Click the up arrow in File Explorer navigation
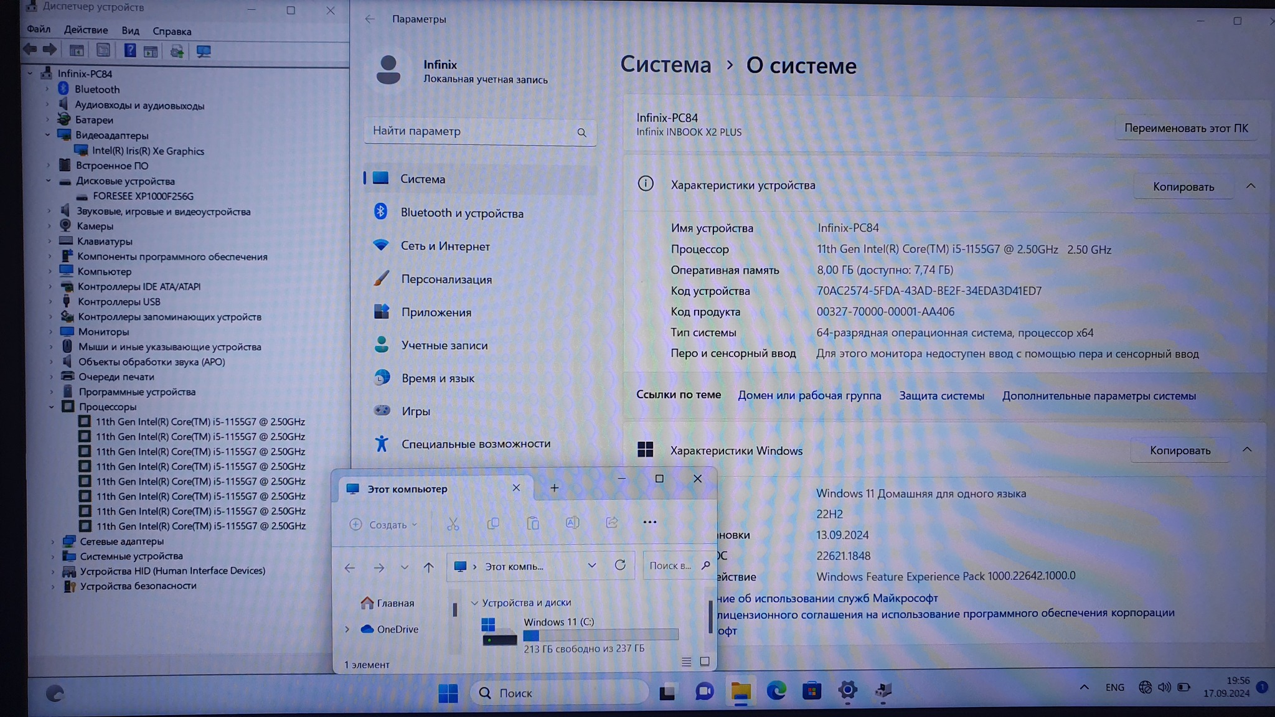The width and height of the screenshot is (1275, 717). click(x=428, y=567)
